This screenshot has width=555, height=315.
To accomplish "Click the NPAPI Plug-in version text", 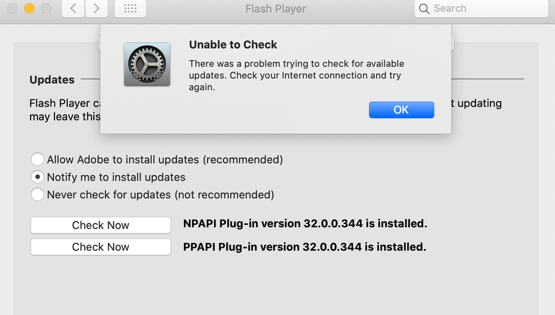I will (305, 224).
